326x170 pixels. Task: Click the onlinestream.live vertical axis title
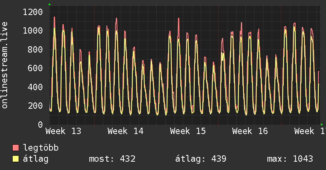click(x=4, y=65)
